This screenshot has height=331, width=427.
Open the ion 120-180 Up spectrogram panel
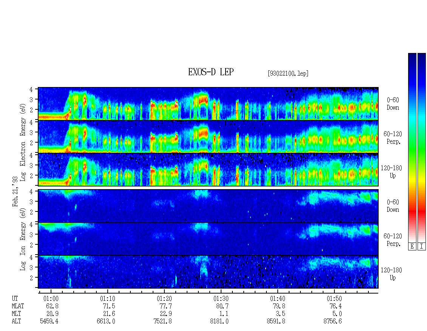[x=208, y=272]
